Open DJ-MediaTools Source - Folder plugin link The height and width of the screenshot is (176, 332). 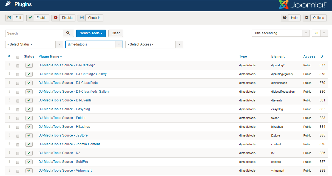tap(62, 118)
